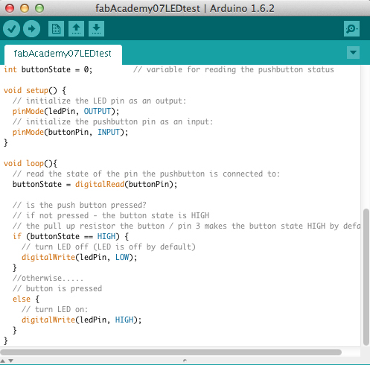Click comment '// the pull up resistor the button'
The height and width of the screenshot is (365, 370).
(89, 226)
